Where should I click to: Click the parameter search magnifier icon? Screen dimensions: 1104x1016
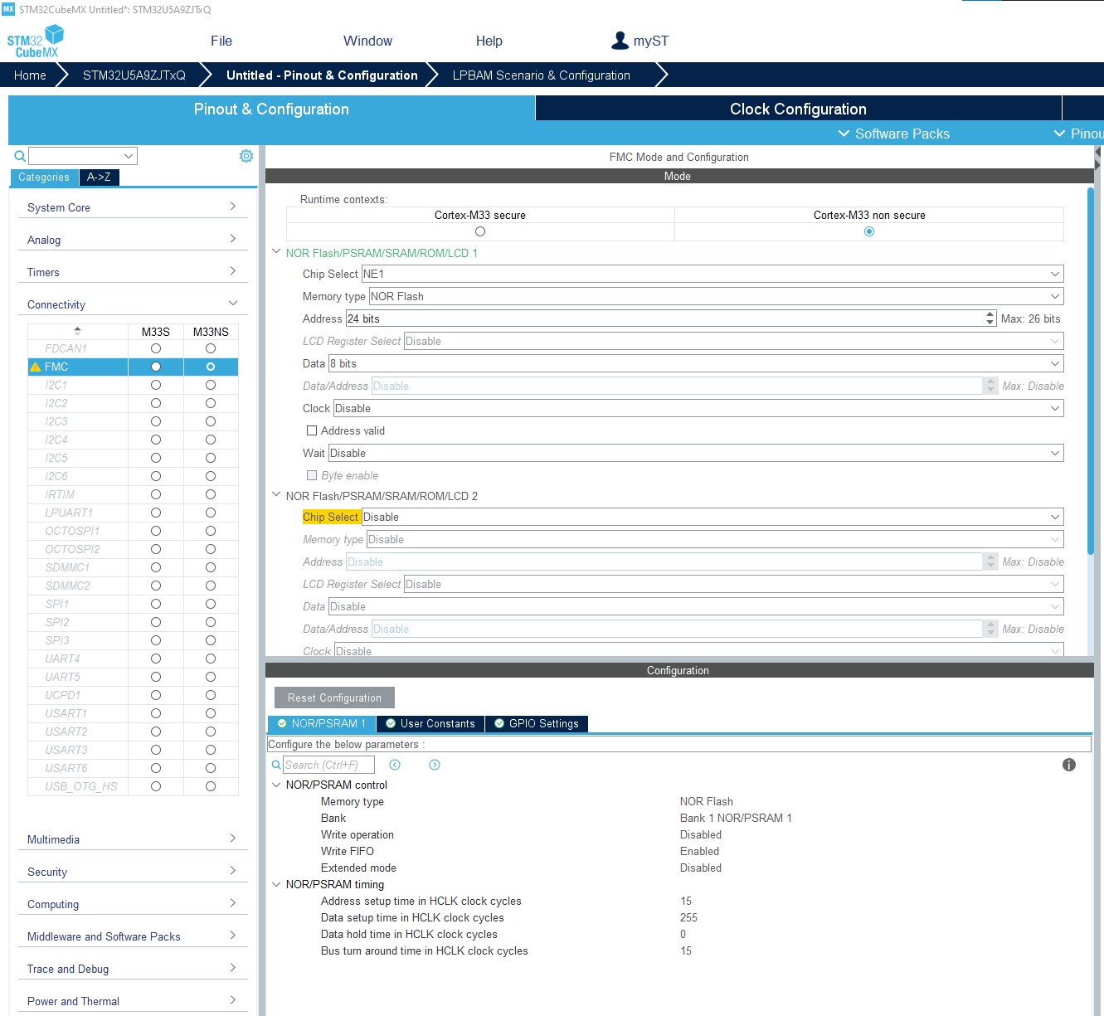pyautogui.click(x=276, y=765)
